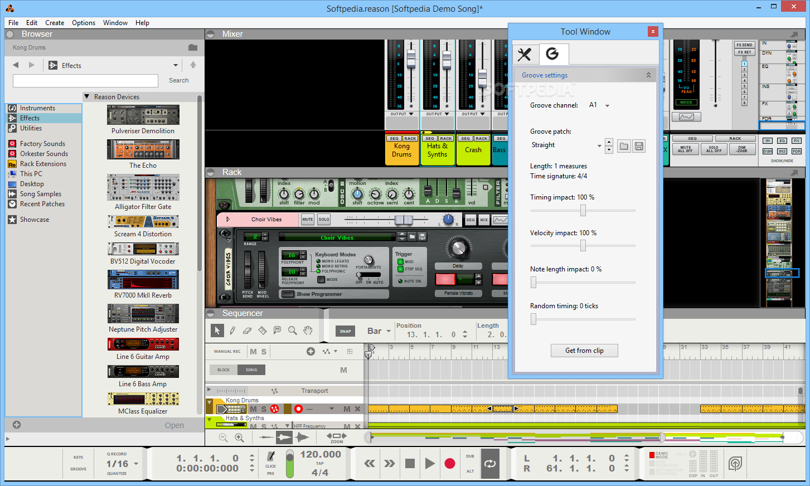
Task: Select the Pencil tool in the Sequencer
Action: pyautogui.click(x=232, y=331)
